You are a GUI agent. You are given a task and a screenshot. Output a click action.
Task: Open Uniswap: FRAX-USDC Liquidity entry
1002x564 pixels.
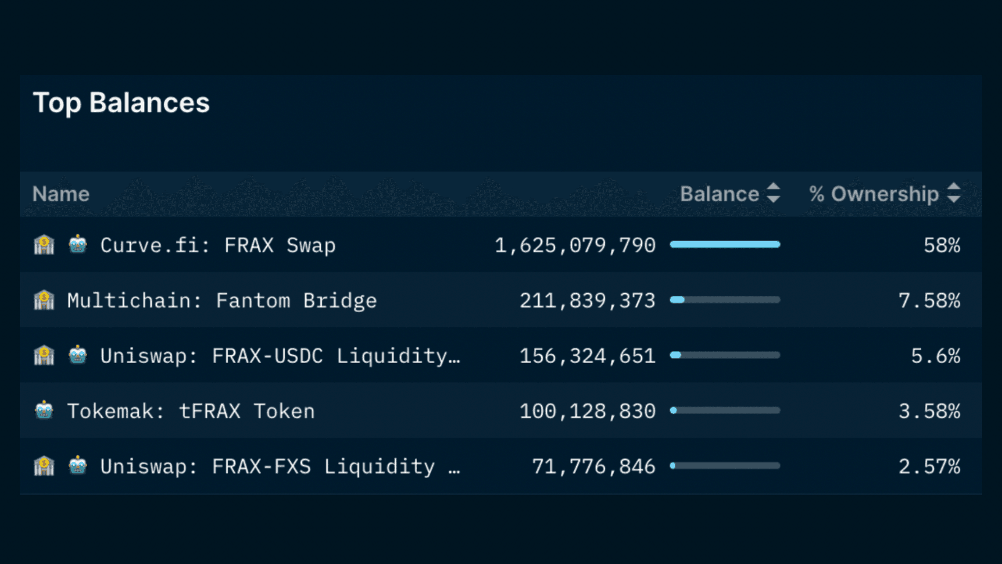click(x=281, y=356)
